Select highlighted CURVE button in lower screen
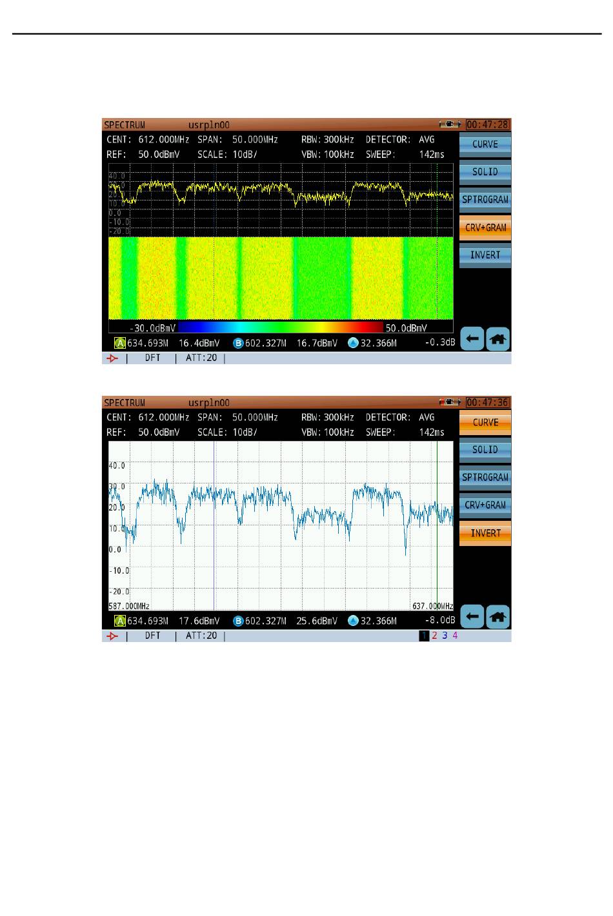613x916 pixels. point(485,423)
